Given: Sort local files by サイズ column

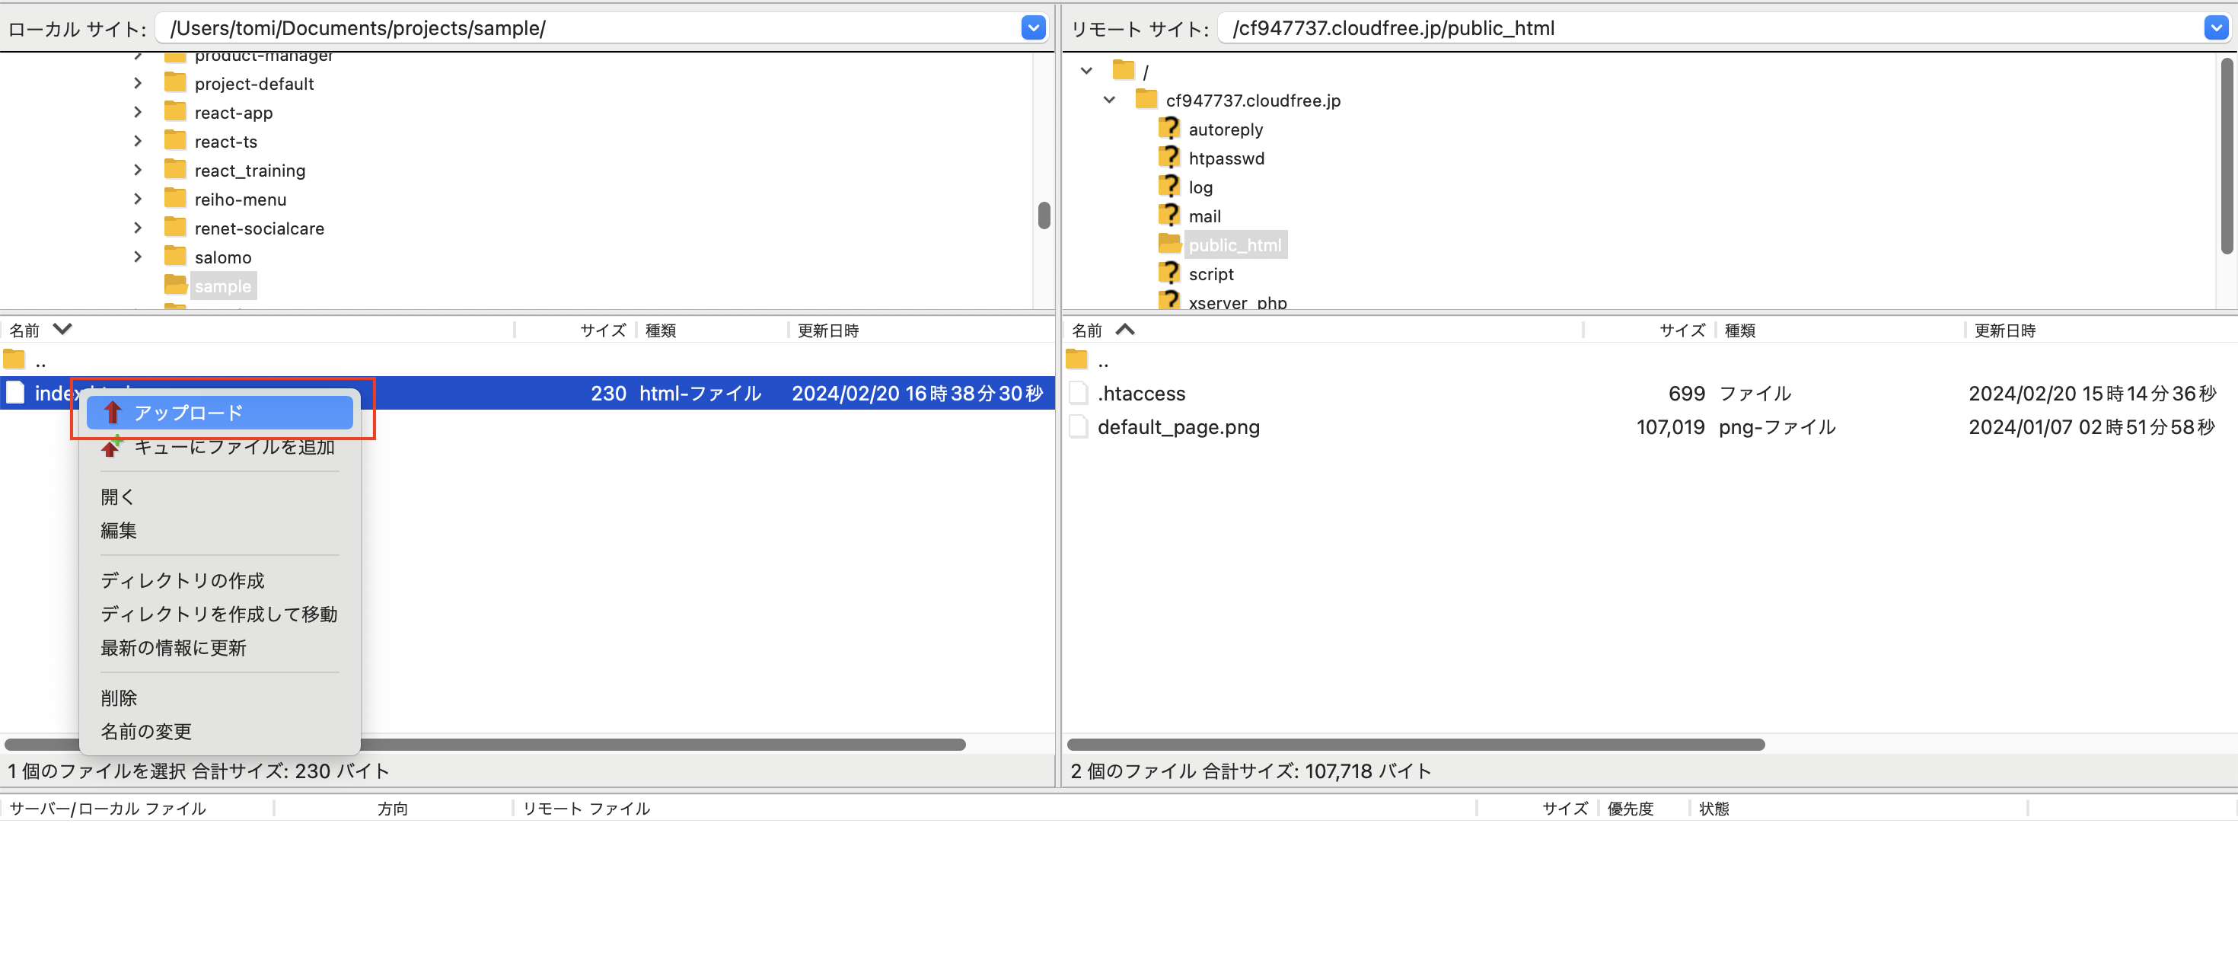Looking at the screenshot, I should point(602,330).
